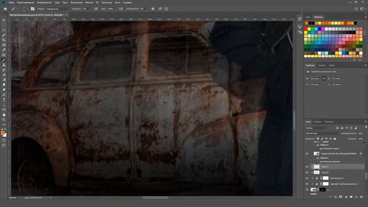Select the Pen tool
Image resolution: width=368 pixels, height=207 pixels.
pos(4,95)
